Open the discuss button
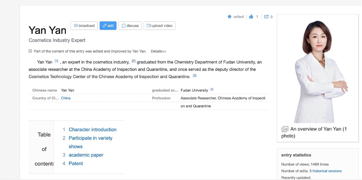Image resolution: width=362 pixels, height=180 pixels. click(130, 26)
